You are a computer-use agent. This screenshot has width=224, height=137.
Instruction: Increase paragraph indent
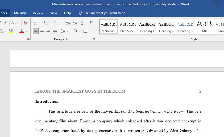(75, 23)
